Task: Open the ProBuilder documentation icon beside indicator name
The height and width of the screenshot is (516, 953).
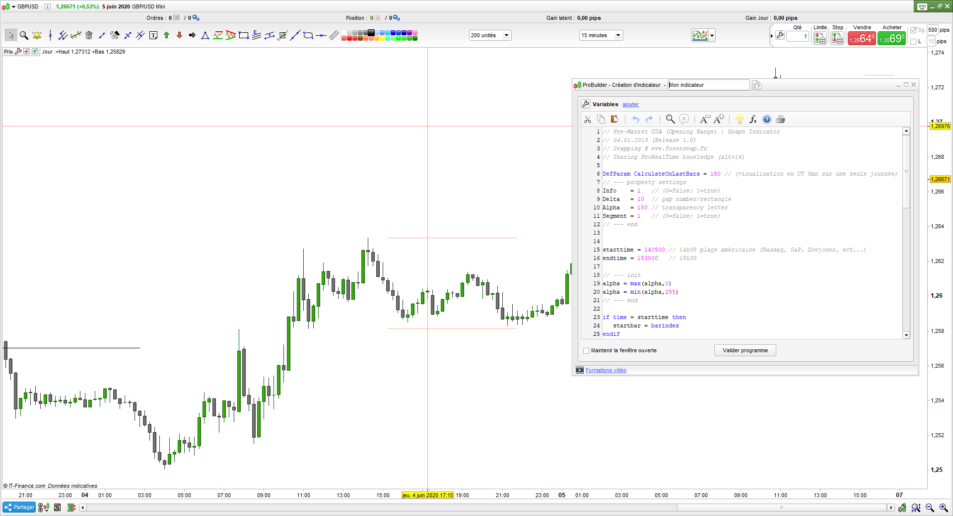Action: click(x=756, y=85)
